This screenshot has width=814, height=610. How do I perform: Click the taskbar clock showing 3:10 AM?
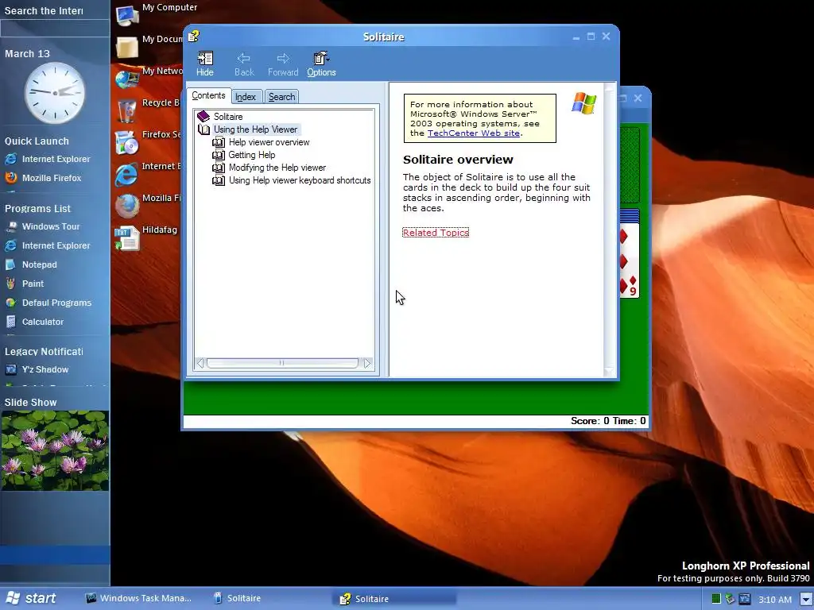[x=774, y=600]
